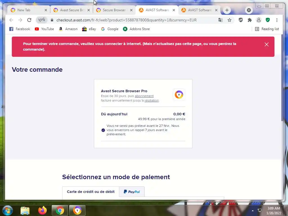
Task: Open the adblock shield icon
Action: pos(241,20)
